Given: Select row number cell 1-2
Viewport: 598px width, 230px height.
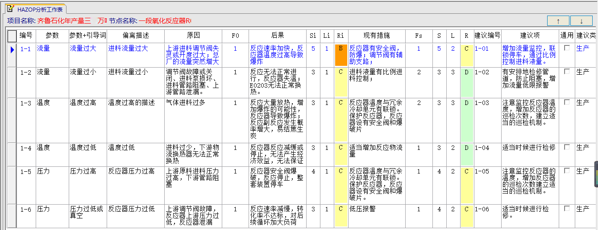Looking at the screenshot, I should 26,83.
